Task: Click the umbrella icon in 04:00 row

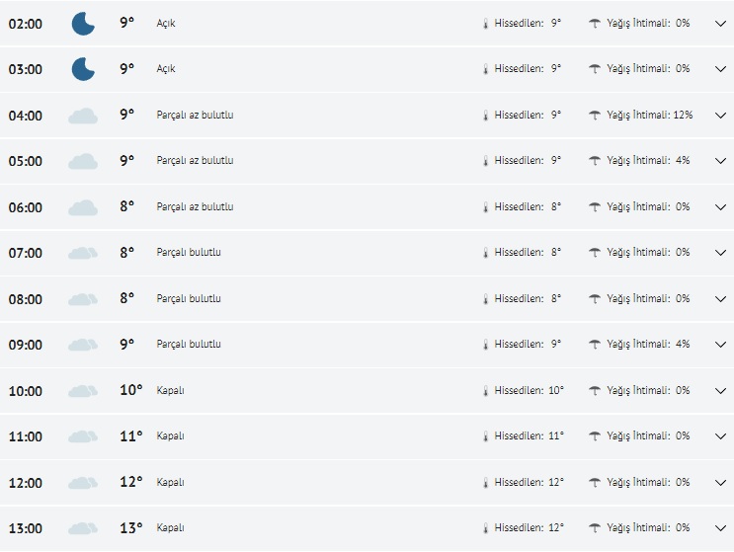Action: pyautogui.click(x=595, y=116)
